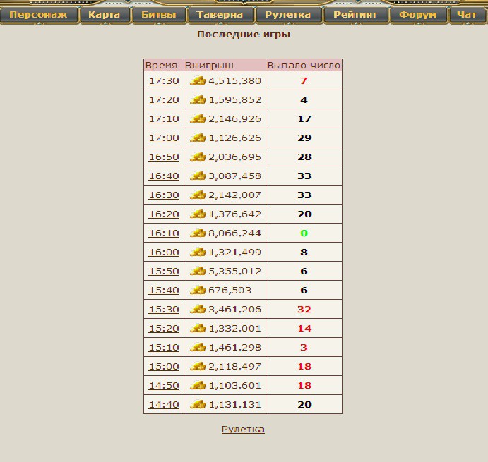The width and height of the screenshot is (488, 462).
Task: Open the Рулетка top menu tab
Action: point(287,15)
